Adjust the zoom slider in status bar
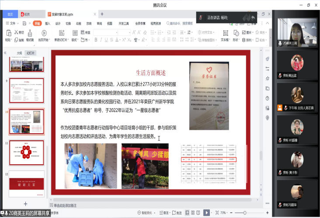 tap(244, 213)
